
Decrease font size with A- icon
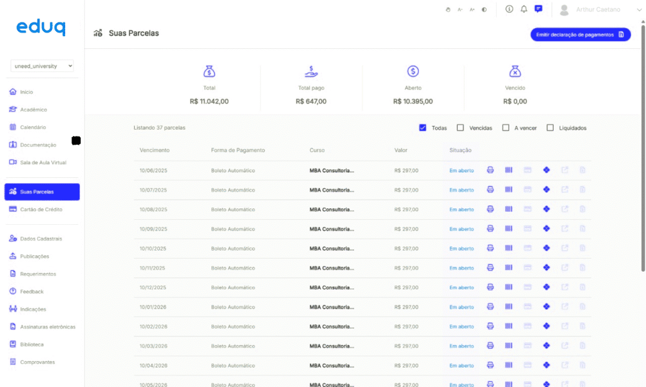[460, 10]
